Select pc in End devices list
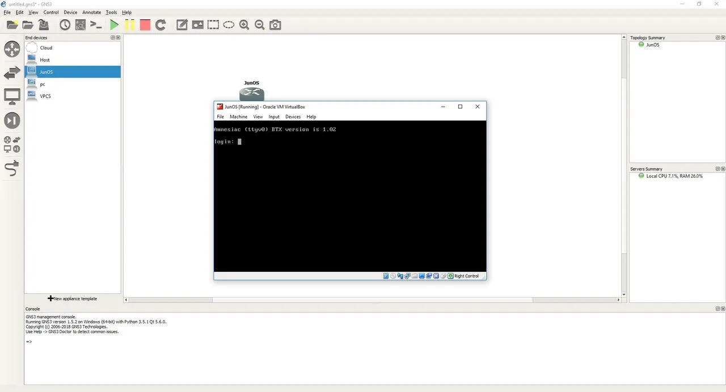Viewport: 726px width, 392px height. tap(73, 84)
